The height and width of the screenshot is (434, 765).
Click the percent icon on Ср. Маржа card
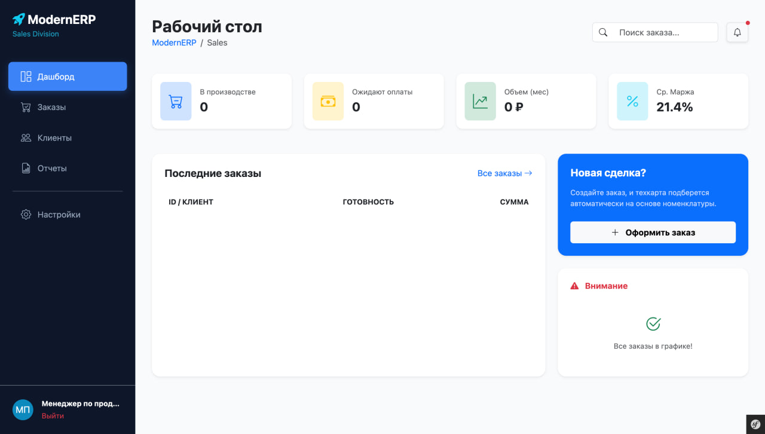click(632, 101)
